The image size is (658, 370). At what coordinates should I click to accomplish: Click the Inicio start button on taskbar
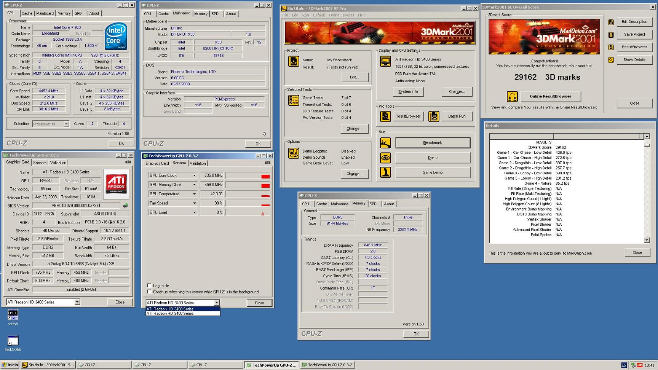tap(10, 365)
